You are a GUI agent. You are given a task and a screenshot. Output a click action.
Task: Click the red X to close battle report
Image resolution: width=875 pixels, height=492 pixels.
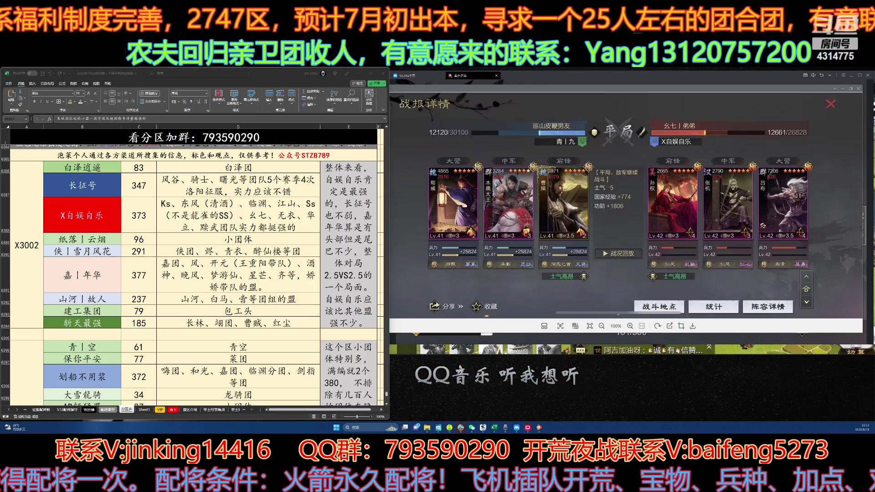(x=831, y=104)
